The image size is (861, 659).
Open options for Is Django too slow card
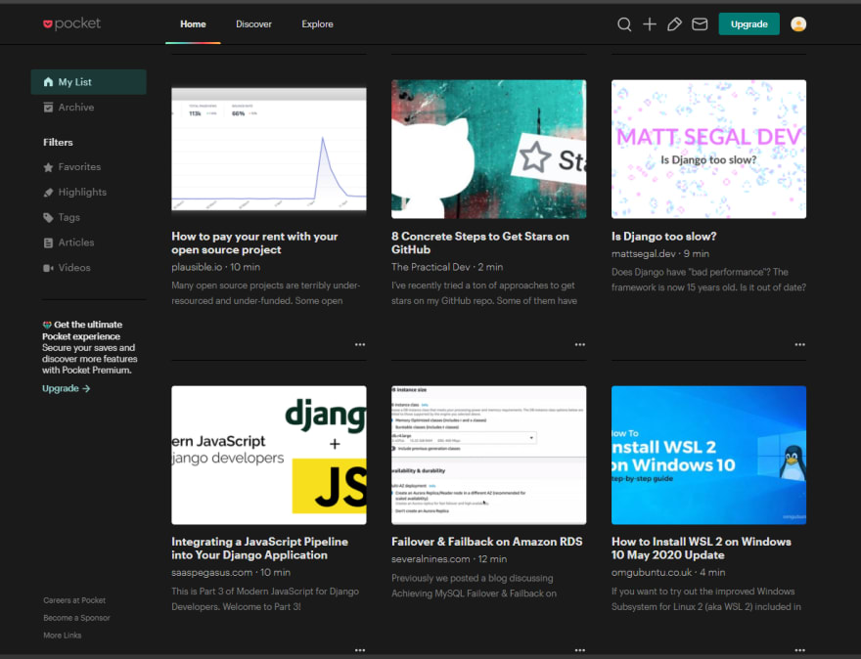[x=799, y=344]
